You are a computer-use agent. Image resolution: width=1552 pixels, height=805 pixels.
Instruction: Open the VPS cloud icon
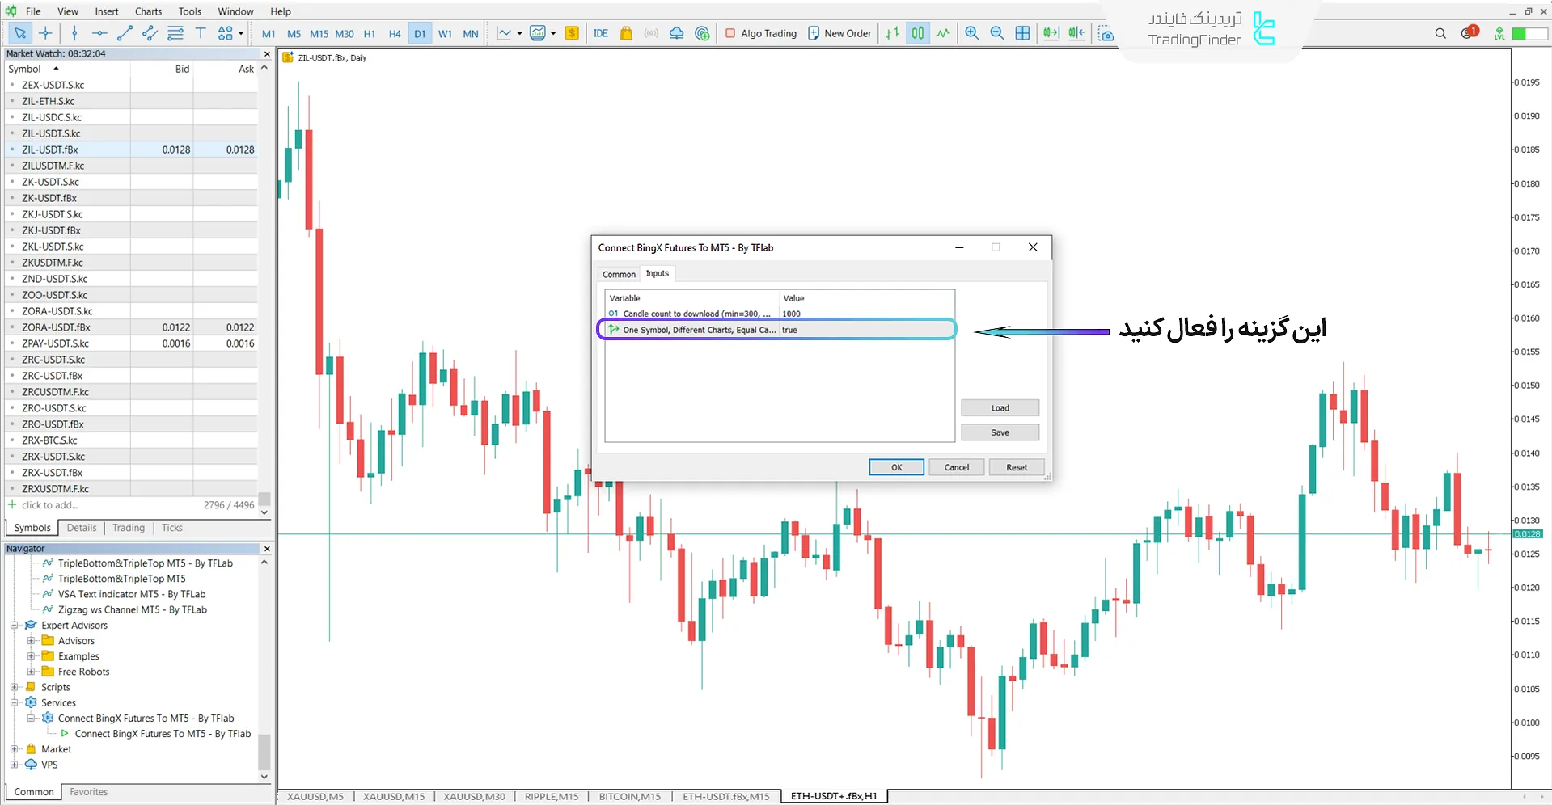[677, 33]
